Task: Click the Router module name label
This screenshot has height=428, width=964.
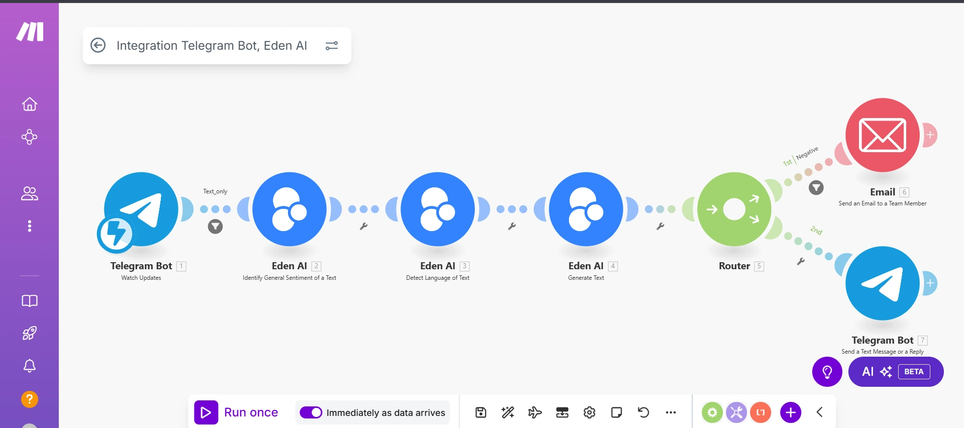Action: coord(734,266)
